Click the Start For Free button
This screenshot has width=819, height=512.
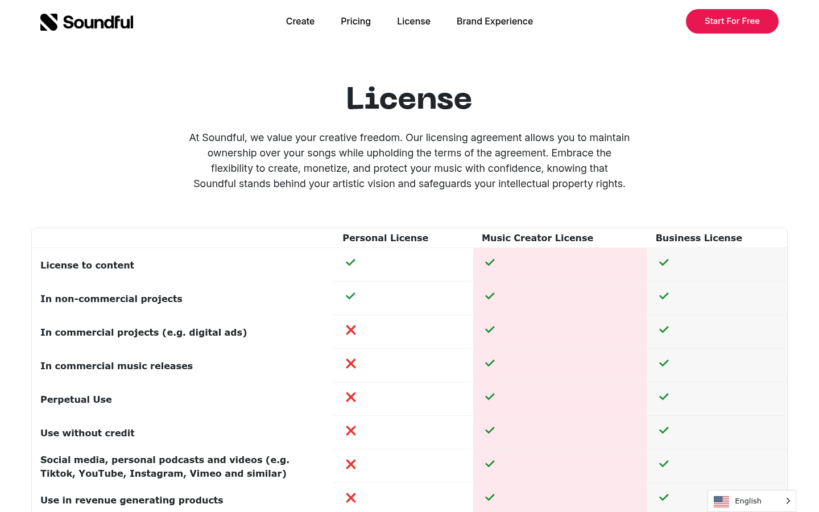[x=732, y=21]
